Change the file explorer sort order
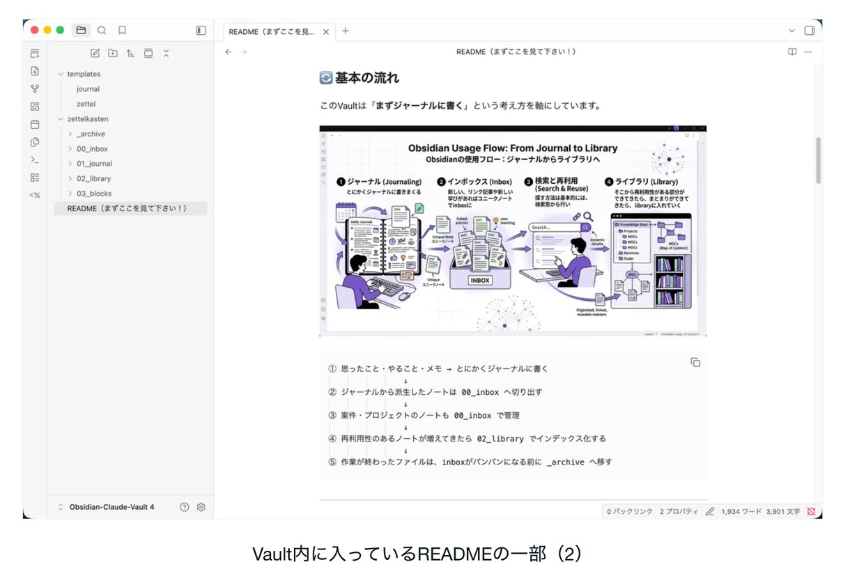This screenshot has height=578, width=850. [x=130, y=53]
